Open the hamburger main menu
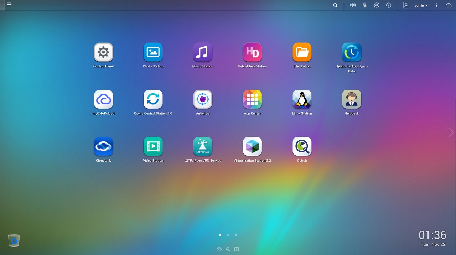 click(9, 5)
